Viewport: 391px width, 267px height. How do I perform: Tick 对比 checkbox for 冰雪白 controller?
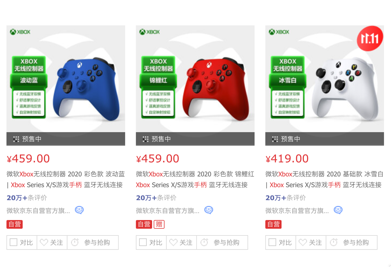click(272, 242)
